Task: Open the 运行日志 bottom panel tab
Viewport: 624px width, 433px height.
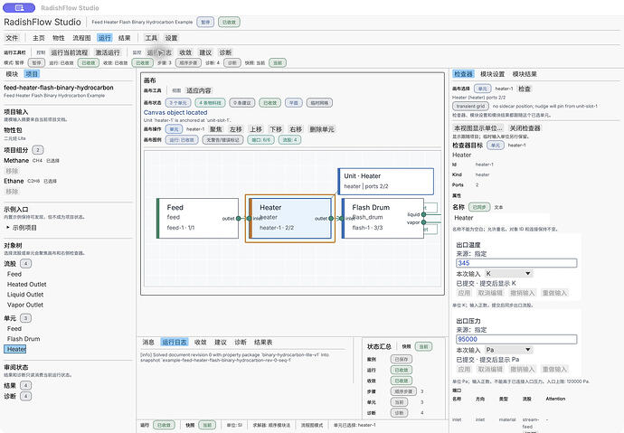Action: click(x=175, y=342)
